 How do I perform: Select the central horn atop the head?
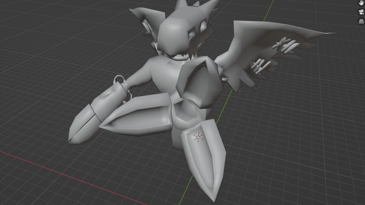180,7
